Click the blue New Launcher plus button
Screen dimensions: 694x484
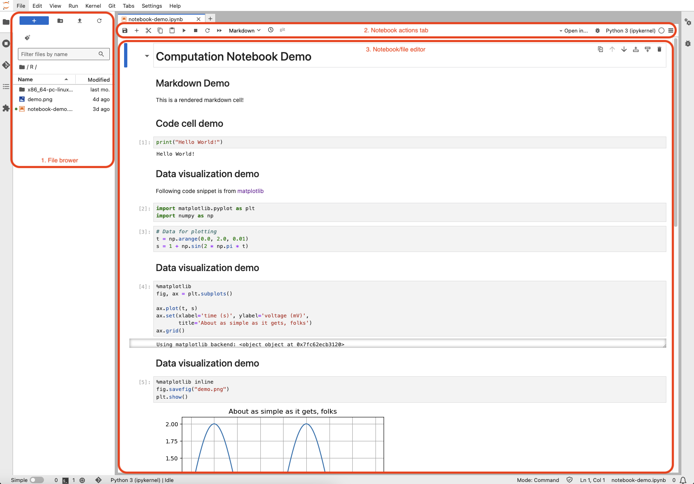tap(34, 21)
